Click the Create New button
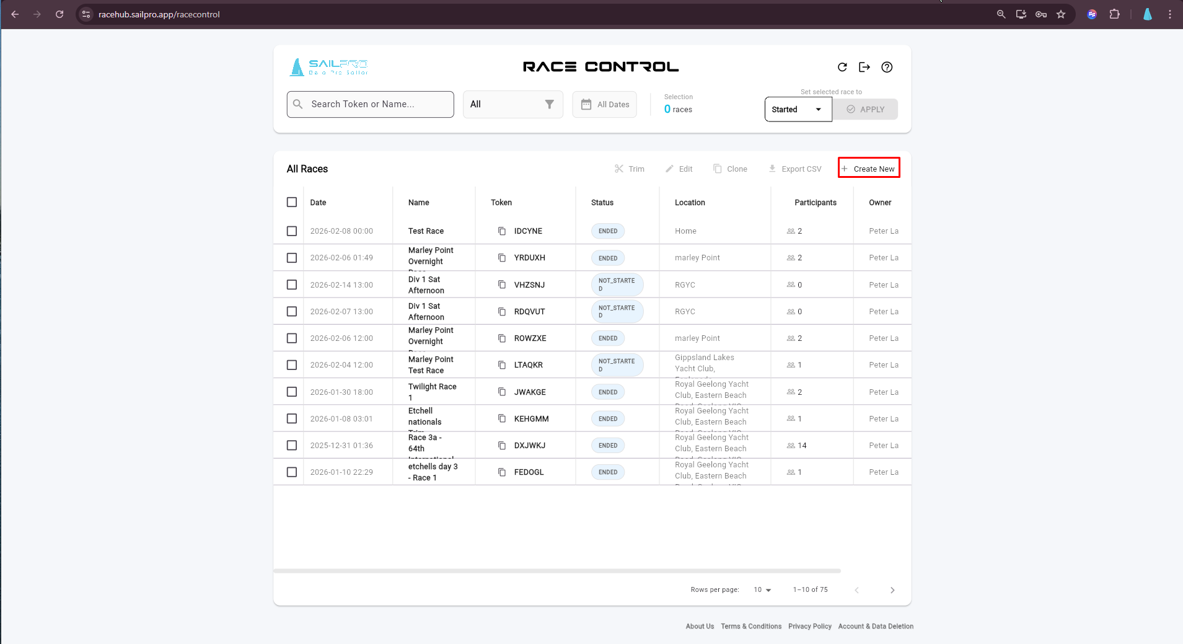1183x644 pixels. point(869,169)
